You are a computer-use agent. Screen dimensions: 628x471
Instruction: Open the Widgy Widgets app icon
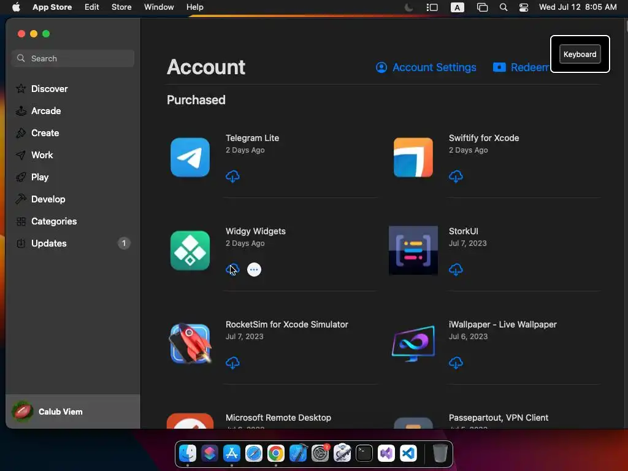(190, 251)
